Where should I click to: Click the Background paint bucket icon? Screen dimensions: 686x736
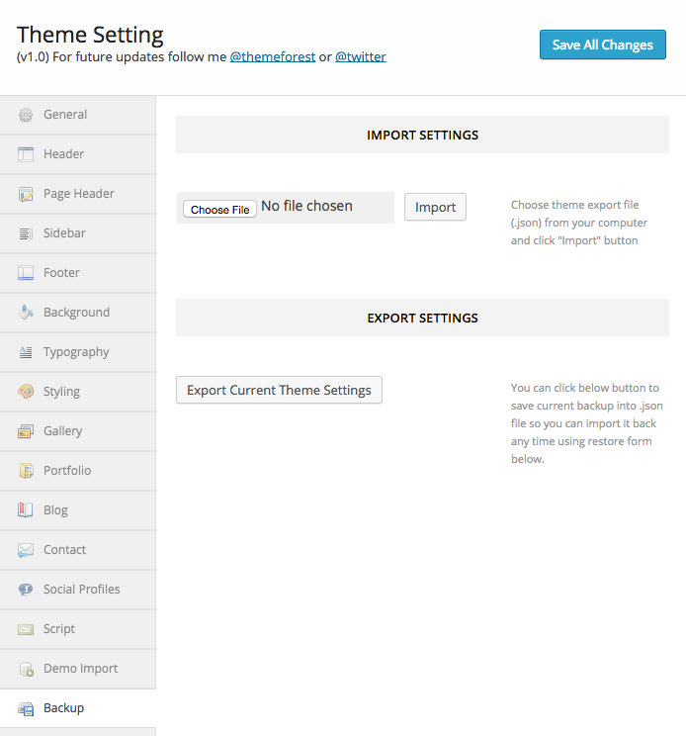[x=26, y=313]
